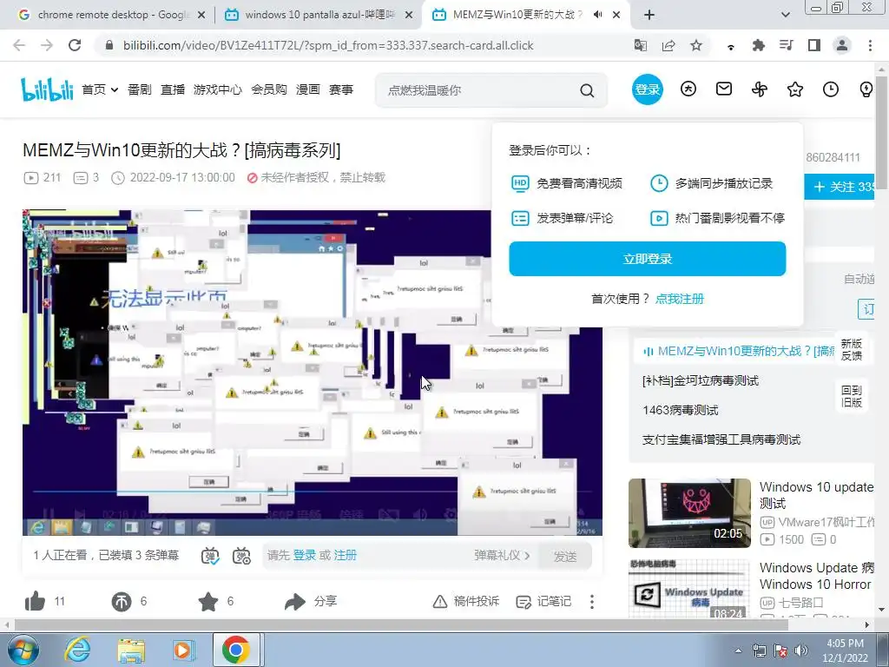Click the 登录 link in danmaku bar
Screen dimensions: 889x667
tap(305, 555)
